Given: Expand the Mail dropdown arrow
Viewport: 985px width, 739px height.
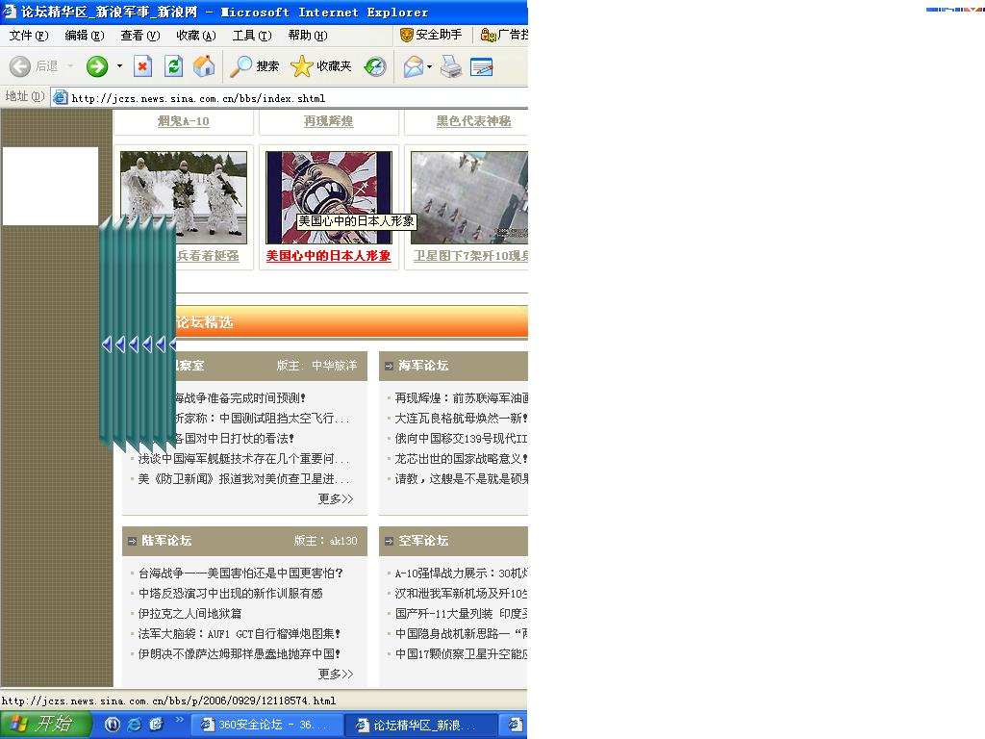Looking at the screenshot, I should 429,66.
